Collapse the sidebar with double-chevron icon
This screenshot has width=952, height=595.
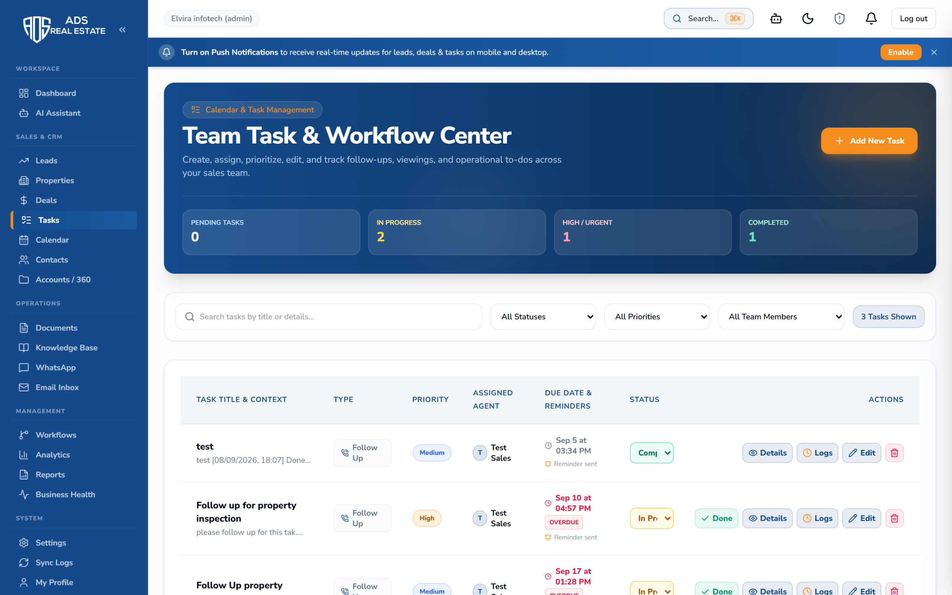coord(122,30)
